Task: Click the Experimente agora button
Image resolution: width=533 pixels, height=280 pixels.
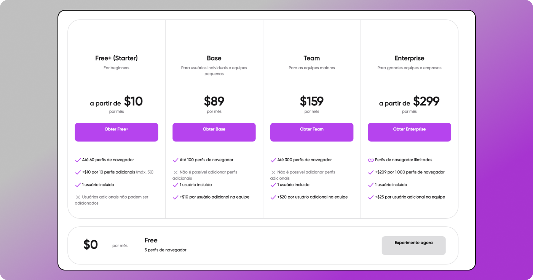Action: 413,245
